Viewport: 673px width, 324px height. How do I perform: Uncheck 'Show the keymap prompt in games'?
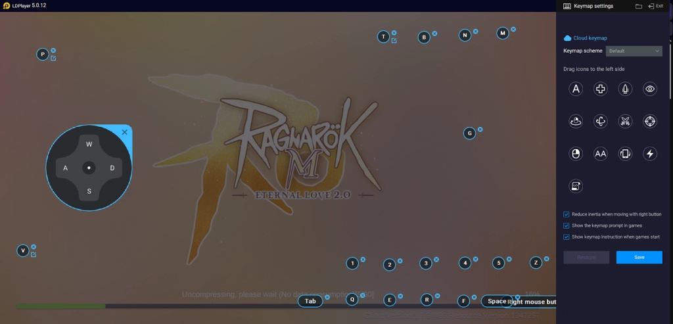567,225
